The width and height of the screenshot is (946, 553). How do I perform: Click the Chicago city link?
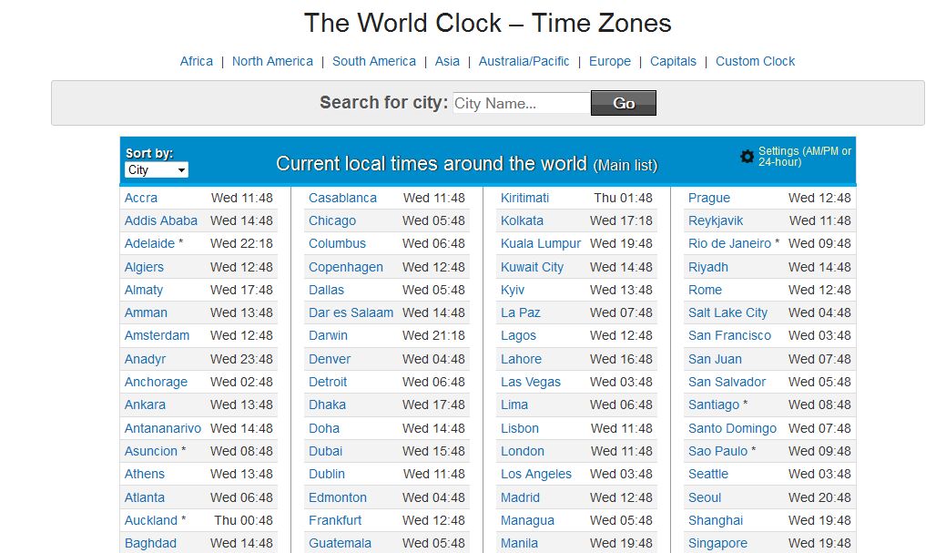(x=332, y=220)
